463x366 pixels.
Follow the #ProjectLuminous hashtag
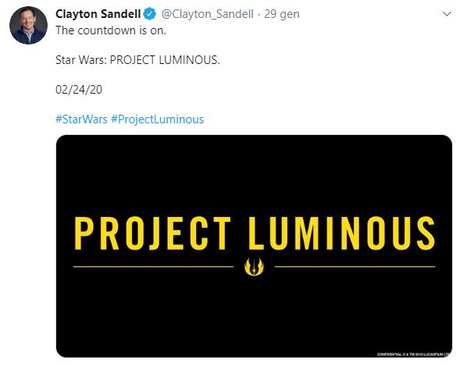click(157, 119)
